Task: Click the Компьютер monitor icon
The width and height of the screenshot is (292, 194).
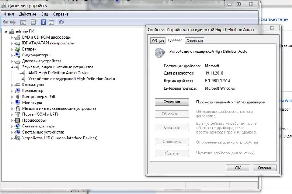Action: pyautogui.click(x=18, y=91)
